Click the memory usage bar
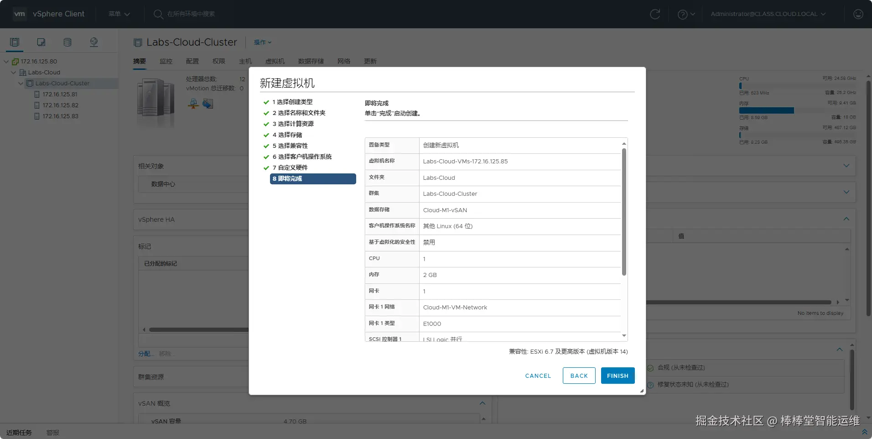 pos(797,110)
